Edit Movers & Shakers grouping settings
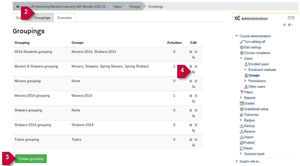The height and width of the screenshot is (166, 300). (191, 66)
